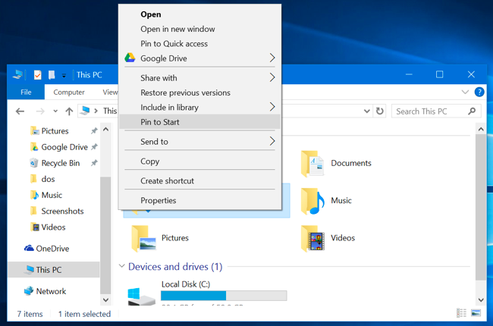Click the Search This PC field
The height and width of the screenshot is (326, 493).
(436, 111)
